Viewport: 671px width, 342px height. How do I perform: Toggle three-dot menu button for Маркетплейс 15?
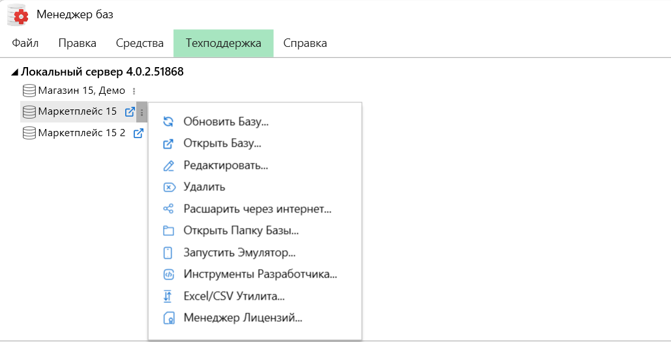click(x=142, y=112)
